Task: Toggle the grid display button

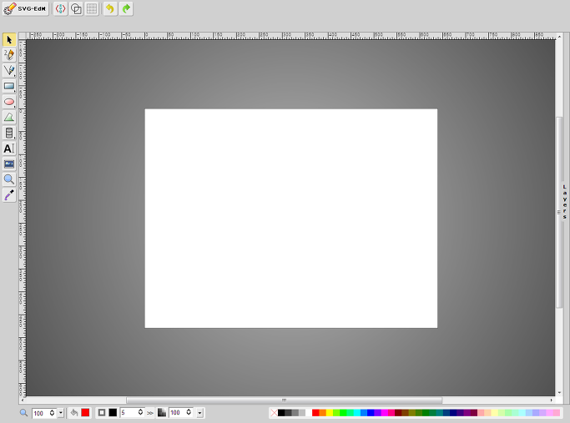Action: [x=92, y=8]
